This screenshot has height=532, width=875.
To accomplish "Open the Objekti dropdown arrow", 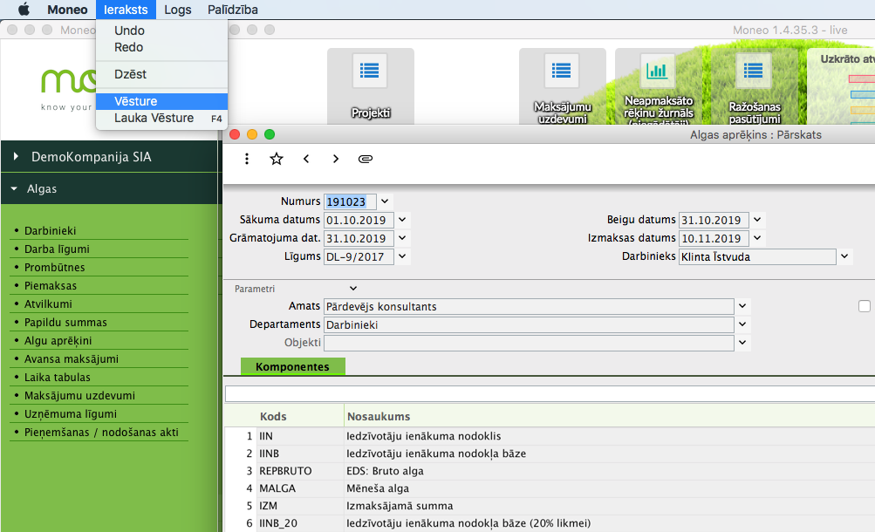I will click(x=742, y=343).
